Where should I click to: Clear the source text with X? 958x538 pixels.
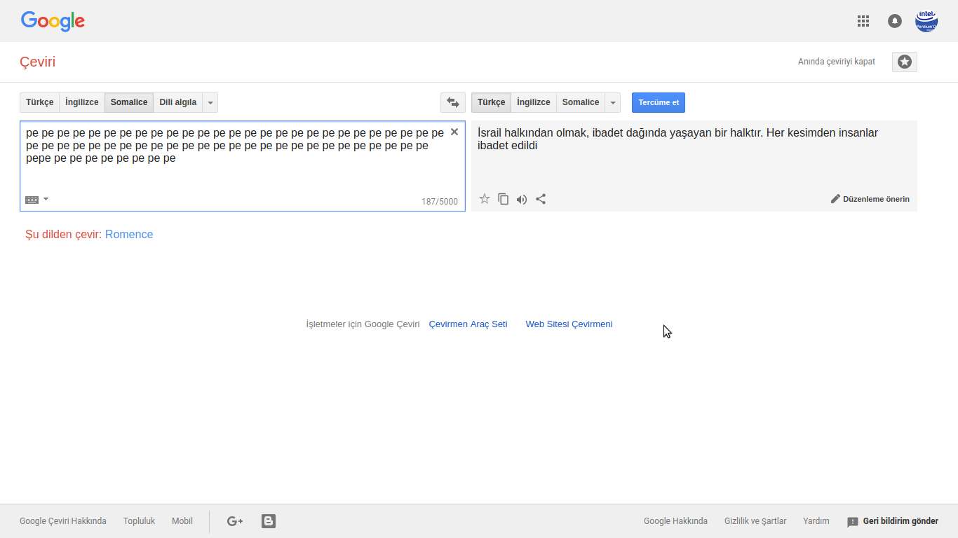click(454, 132)
